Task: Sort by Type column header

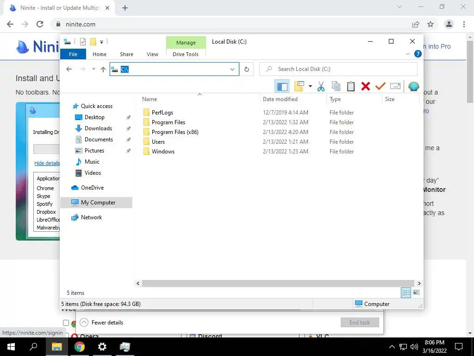Action: 354,99
